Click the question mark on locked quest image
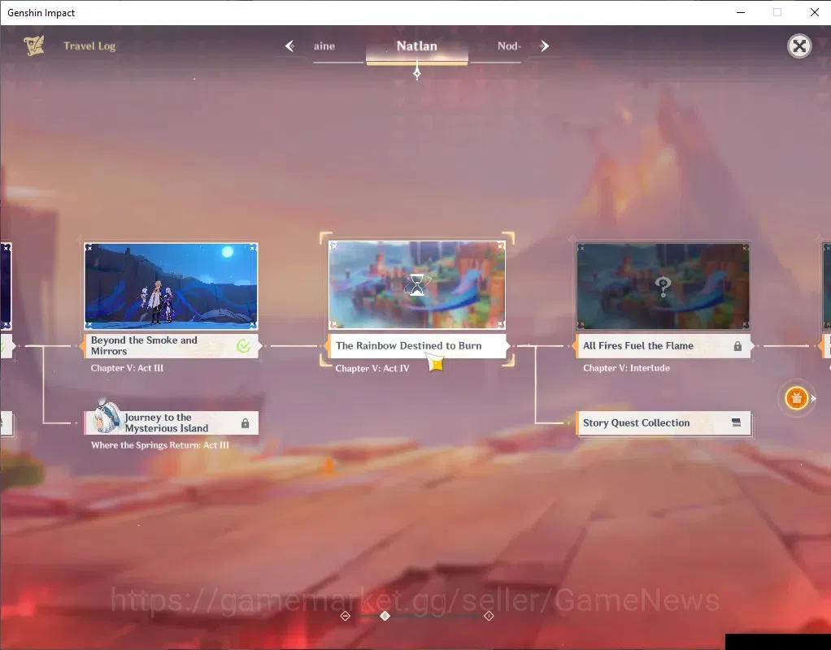831x650 pixels. [663, 287]
